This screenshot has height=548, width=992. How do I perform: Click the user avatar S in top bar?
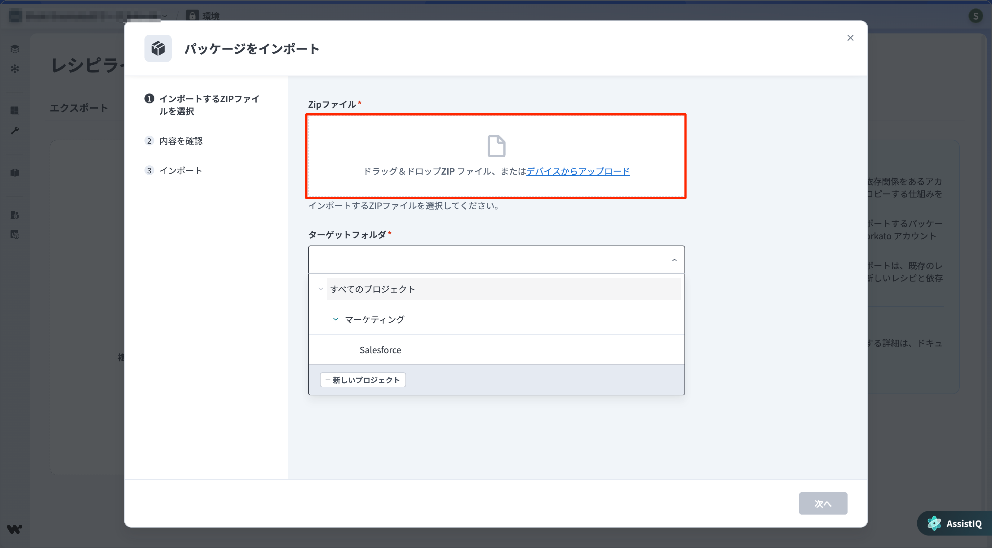point(976,16)
